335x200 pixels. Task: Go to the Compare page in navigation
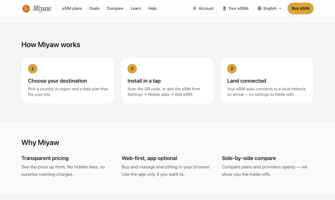(115, 8)
